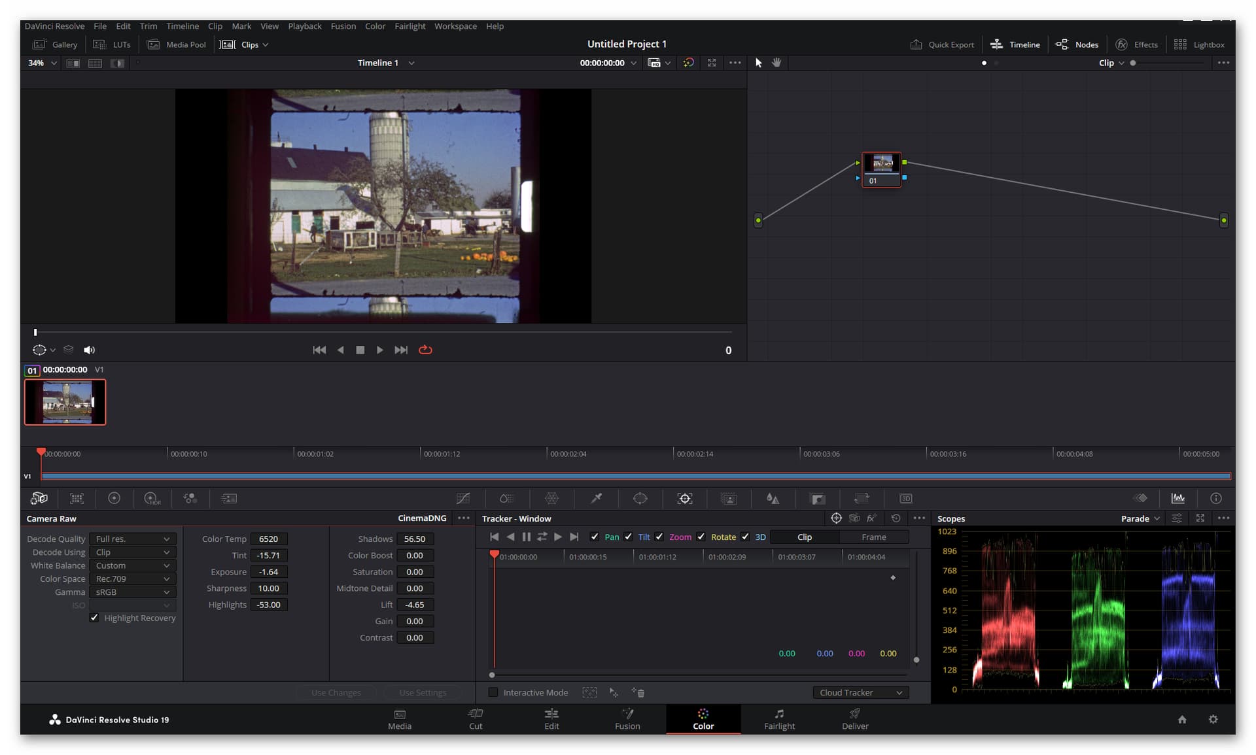Expand the Decode Quality dropdown
Viewport: 1256px width, 755px height.
pyautogui.click(x=131, y=539)
